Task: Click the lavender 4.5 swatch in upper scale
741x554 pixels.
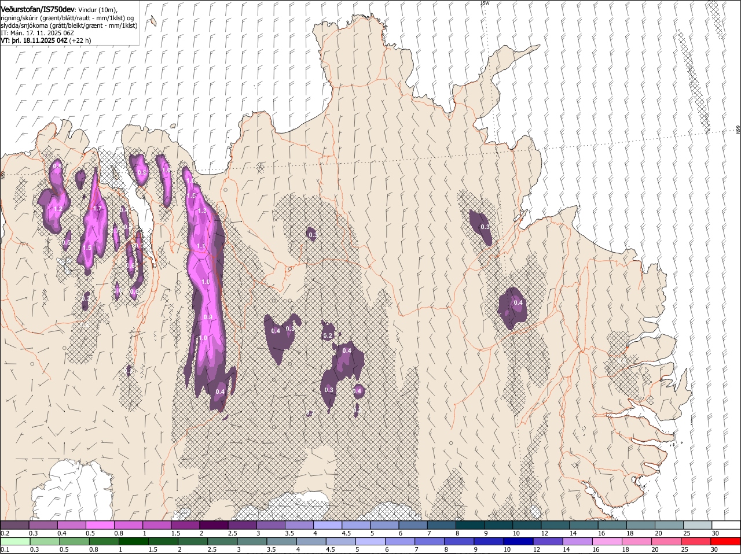Action: tap(357, 525)
